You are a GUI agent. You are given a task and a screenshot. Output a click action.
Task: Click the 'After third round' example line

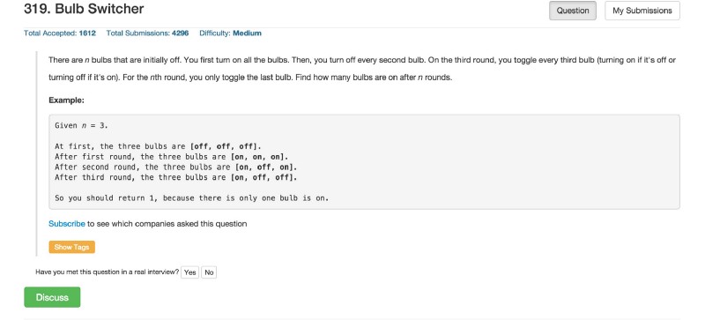pos(176,177)
